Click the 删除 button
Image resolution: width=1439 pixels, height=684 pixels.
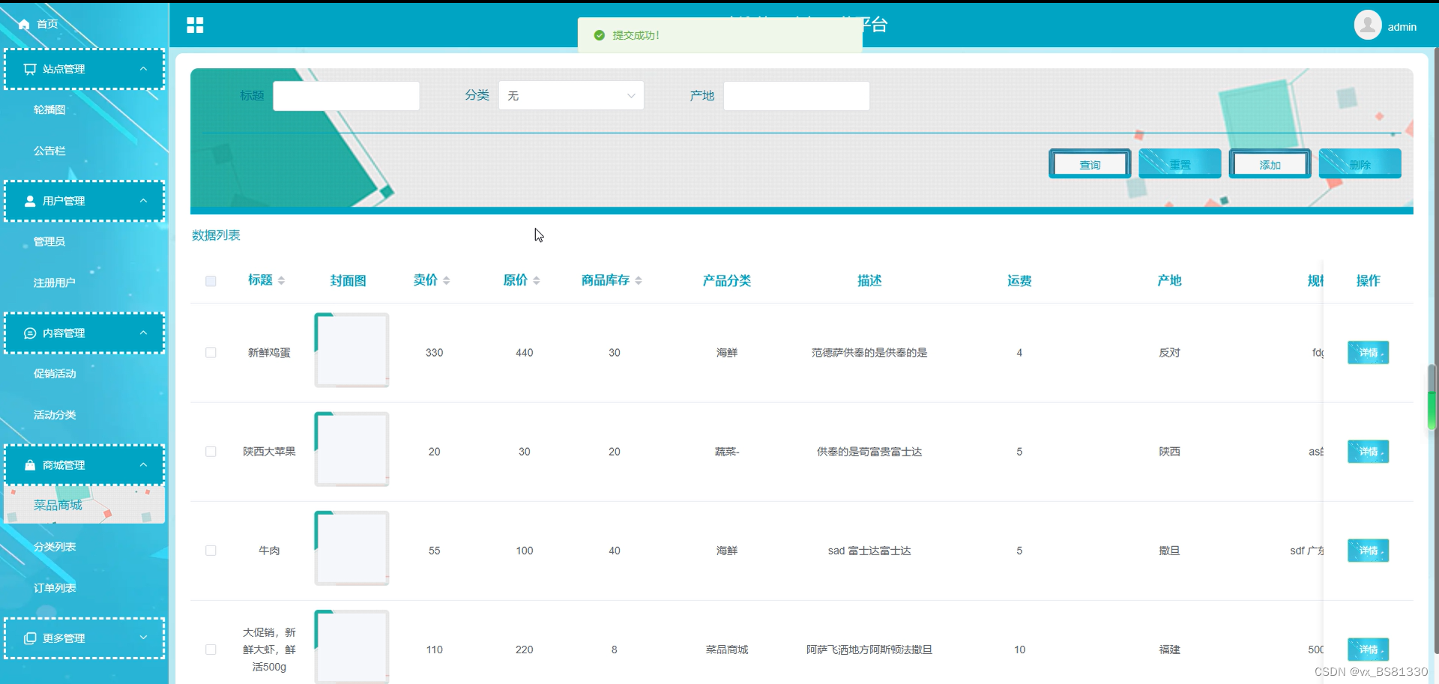coord(1360,164)
